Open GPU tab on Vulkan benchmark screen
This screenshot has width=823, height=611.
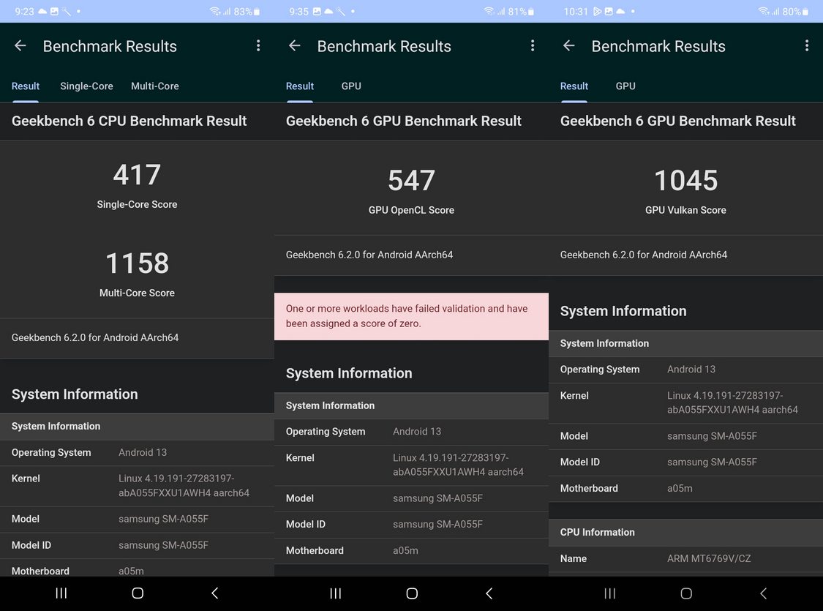point(625,86)
